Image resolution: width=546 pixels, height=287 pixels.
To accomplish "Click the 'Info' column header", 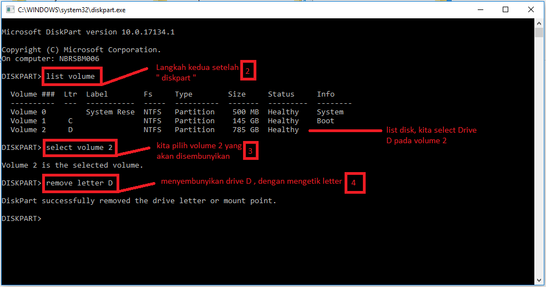I will (326, 94).
